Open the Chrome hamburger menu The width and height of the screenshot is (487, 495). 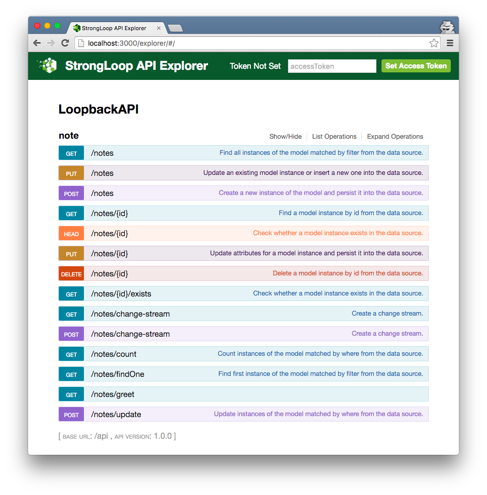[x=450, y=43]
